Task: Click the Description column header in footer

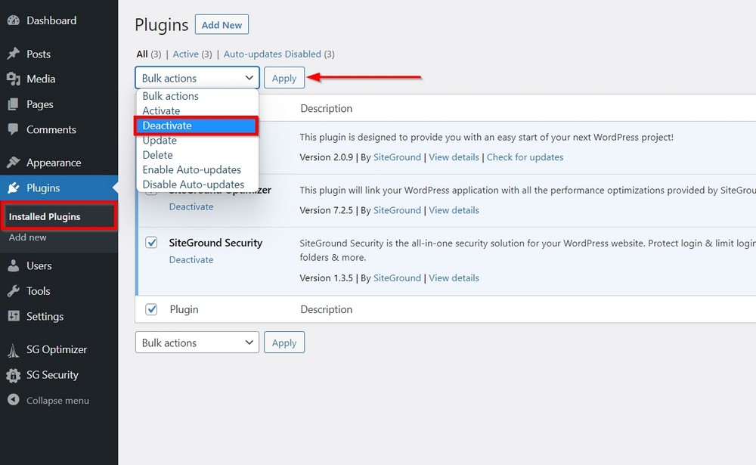Action: [327, 309]
